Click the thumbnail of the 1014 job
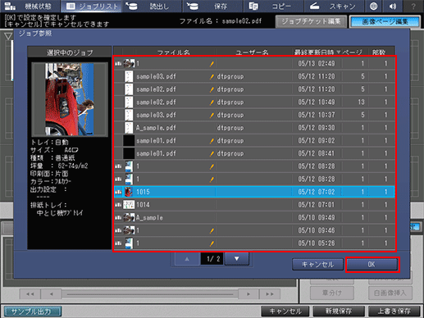The width and height of the screenshot is (424, 318). tap(129, 205)
